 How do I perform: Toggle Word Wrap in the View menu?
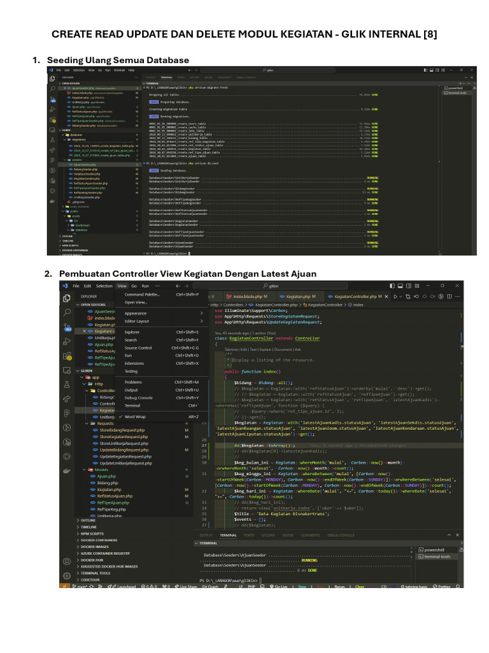click(x=135, y=416)
